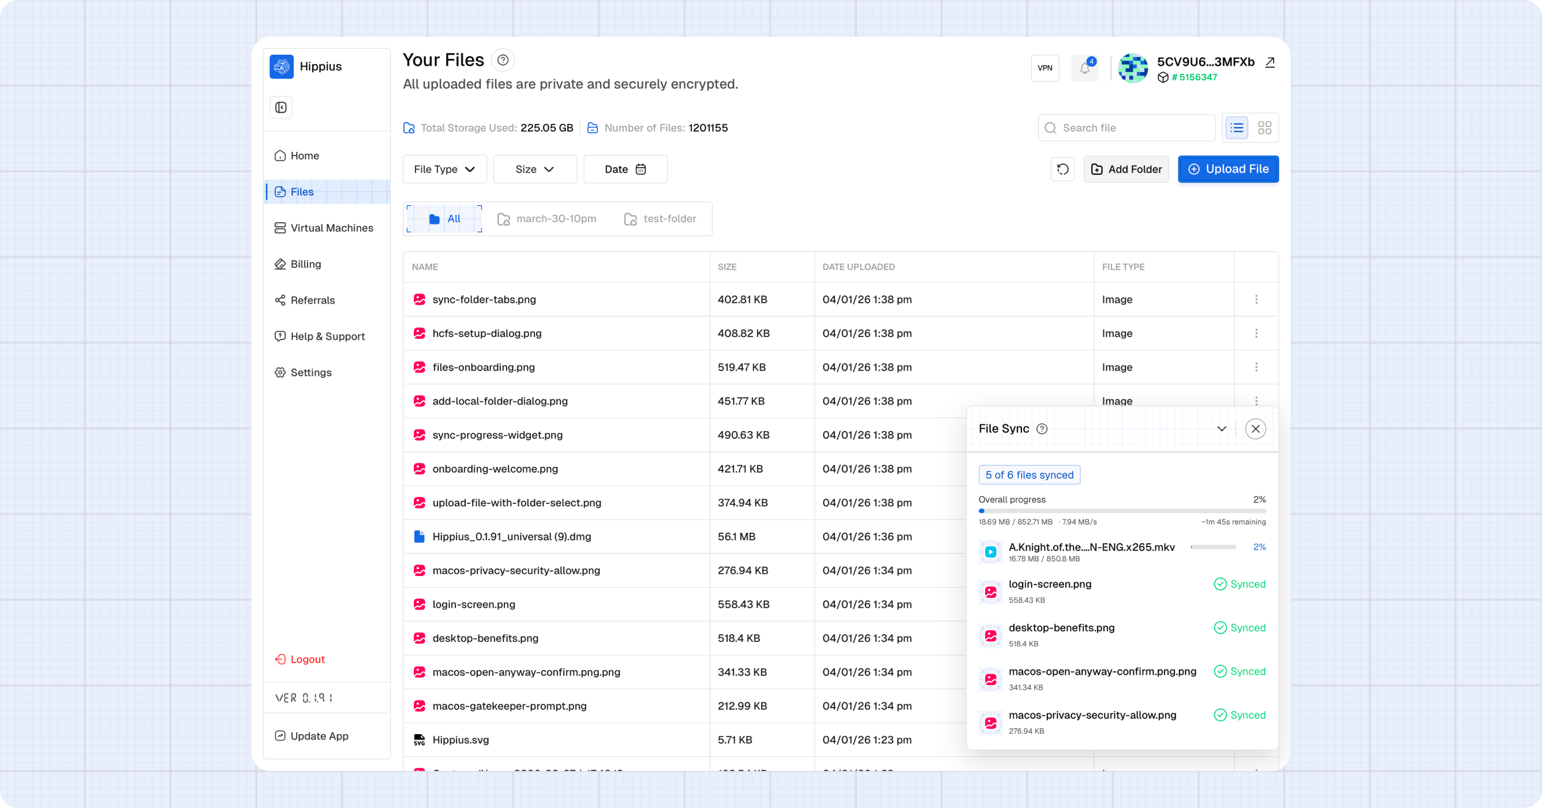This screenshot has height=808, width=1542.
Task: Open the march-30-10pm folder tab
Action: 547,219
